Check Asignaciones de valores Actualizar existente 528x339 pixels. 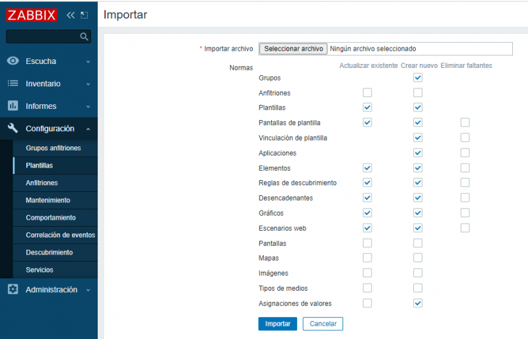pos(367,303)
